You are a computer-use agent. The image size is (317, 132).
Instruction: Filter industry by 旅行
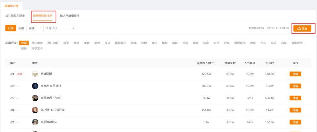coord(216,43)
